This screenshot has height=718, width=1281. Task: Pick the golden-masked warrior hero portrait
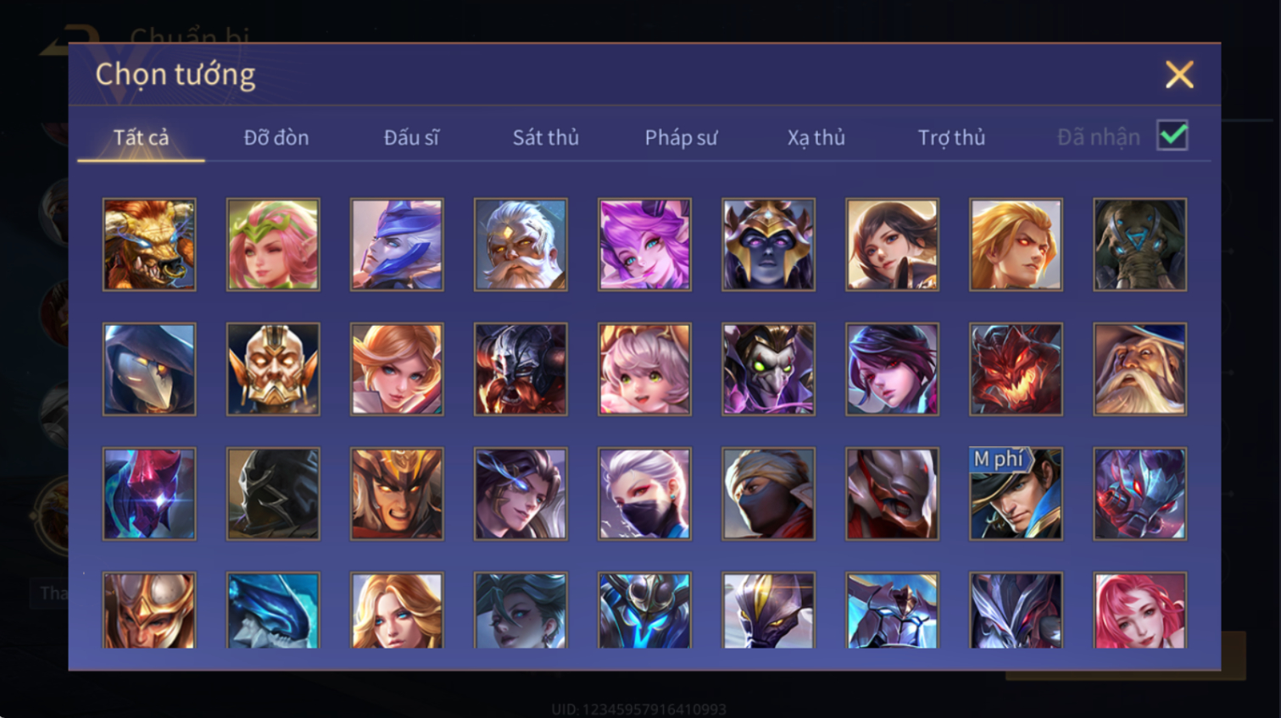273,369
